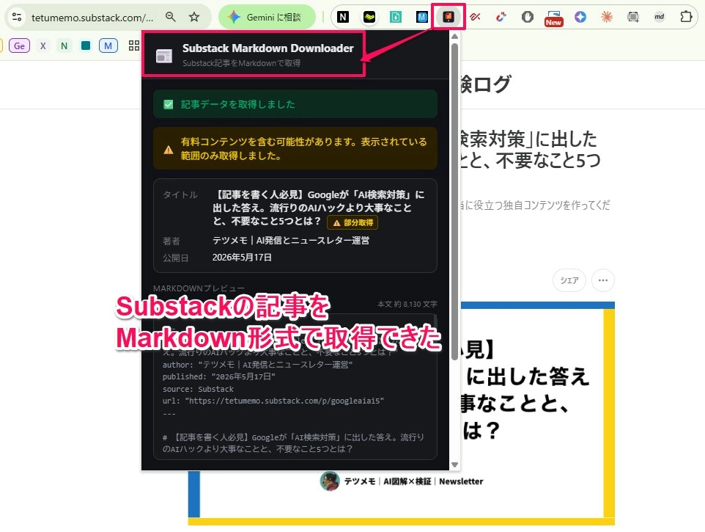Image resolution: width=705 pixels, height=532 pixels.
Task: Open the Gemini に相談 button
Action: coord(267,17)
